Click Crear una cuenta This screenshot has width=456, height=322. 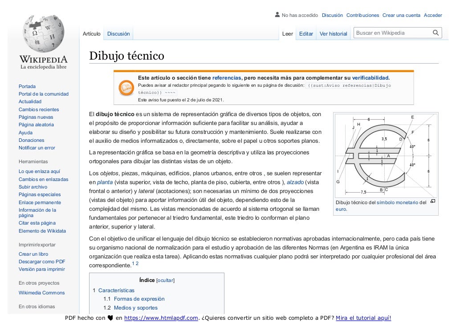pos(401,15)
